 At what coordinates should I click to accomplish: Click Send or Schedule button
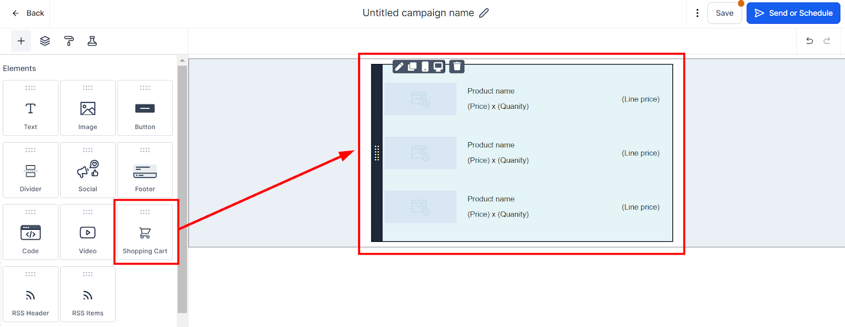(x=793, y=13)
